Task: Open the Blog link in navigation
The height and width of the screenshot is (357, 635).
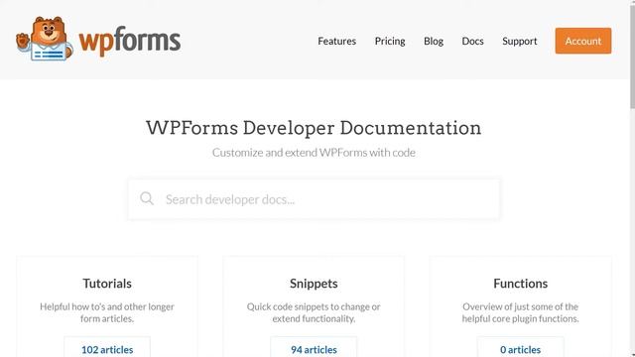Action: point(434,41)
